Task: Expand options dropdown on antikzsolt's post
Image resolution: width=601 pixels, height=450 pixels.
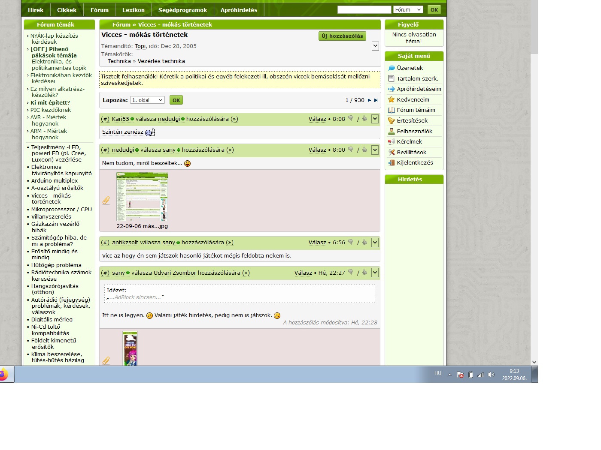Action: (x=375, y=242)
